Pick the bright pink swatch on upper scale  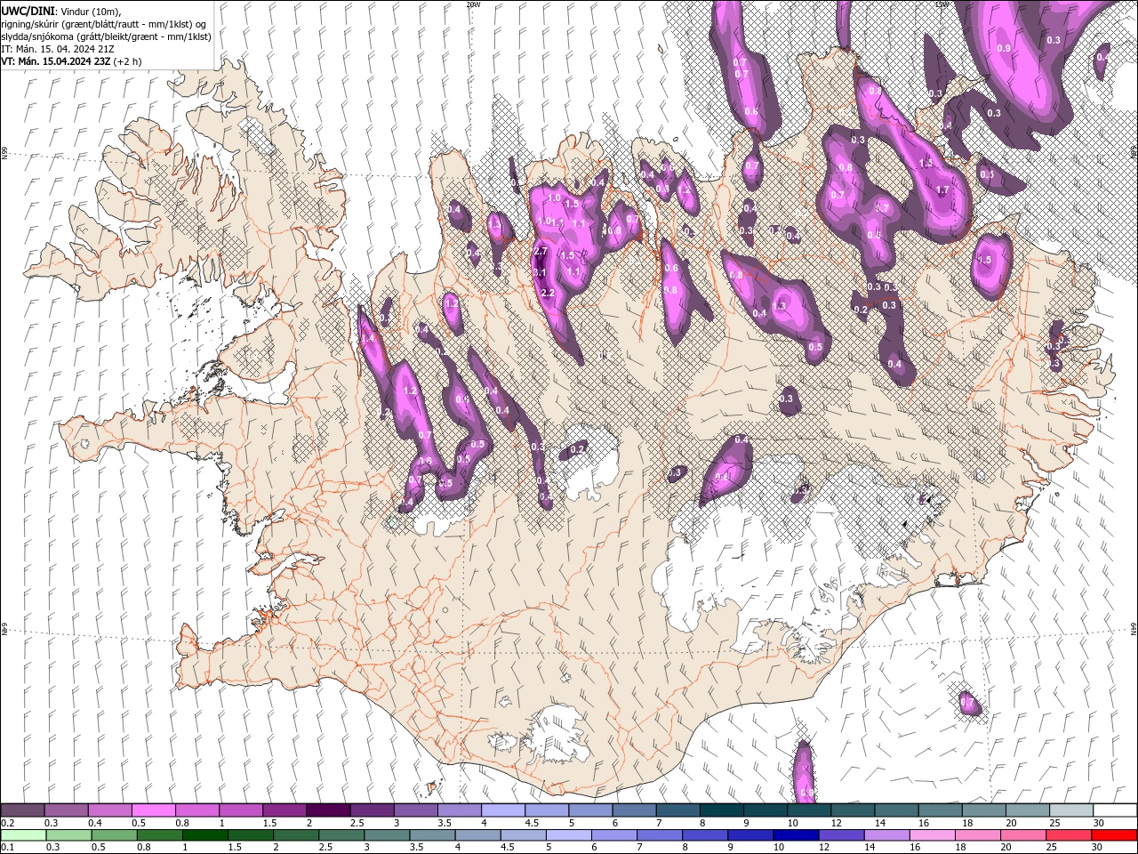point(153,810)
